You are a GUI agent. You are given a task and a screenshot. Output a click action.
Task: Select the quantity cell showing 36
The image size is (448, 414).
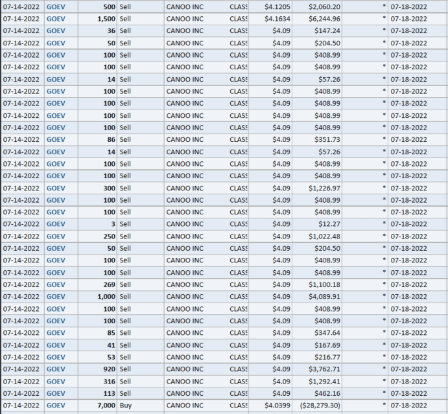97,31
